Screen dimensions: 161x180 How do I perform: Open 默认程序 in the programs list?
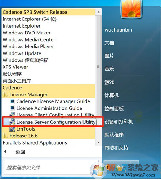coord(12,74)
